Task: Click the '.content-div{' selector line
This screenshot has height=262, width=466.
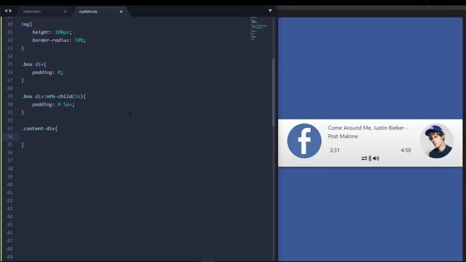Action: [x=39, y=128]
